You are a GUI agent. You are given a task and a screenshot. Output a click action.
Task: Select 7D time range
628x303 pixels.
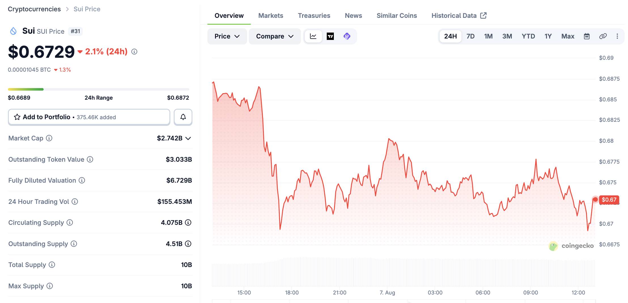pyautogui.click(x=470, y=36)
